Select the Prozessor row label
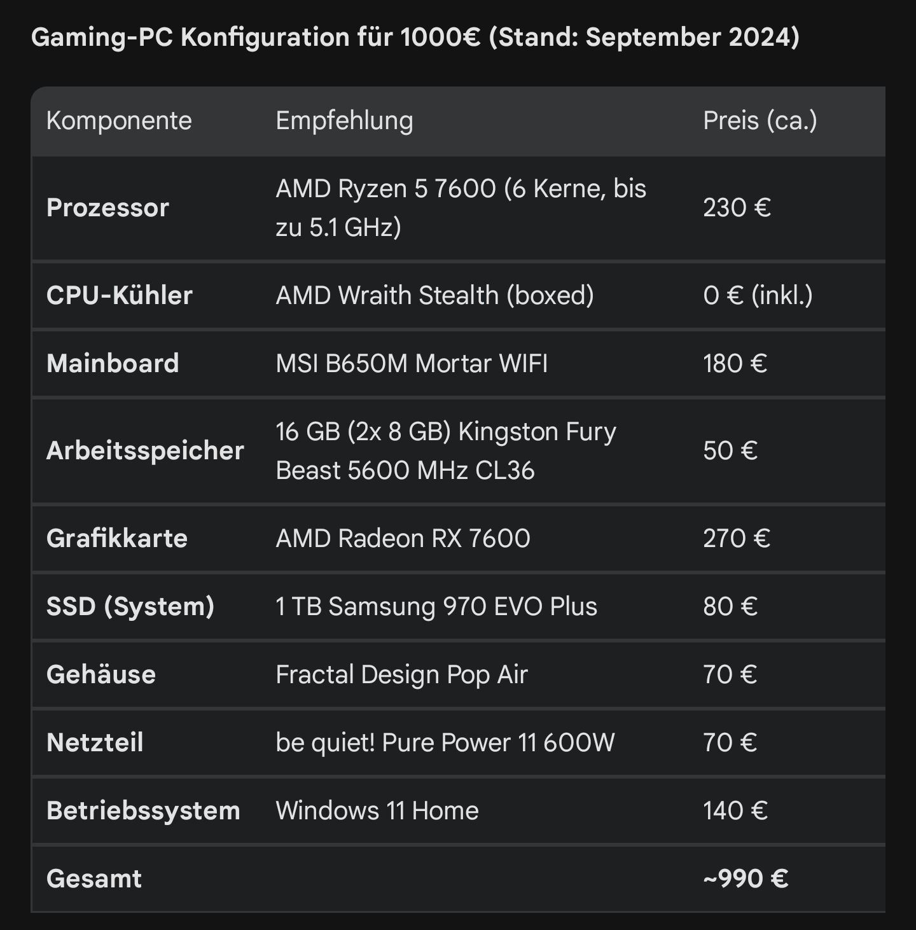916x930 pixels. pos(108,208)
